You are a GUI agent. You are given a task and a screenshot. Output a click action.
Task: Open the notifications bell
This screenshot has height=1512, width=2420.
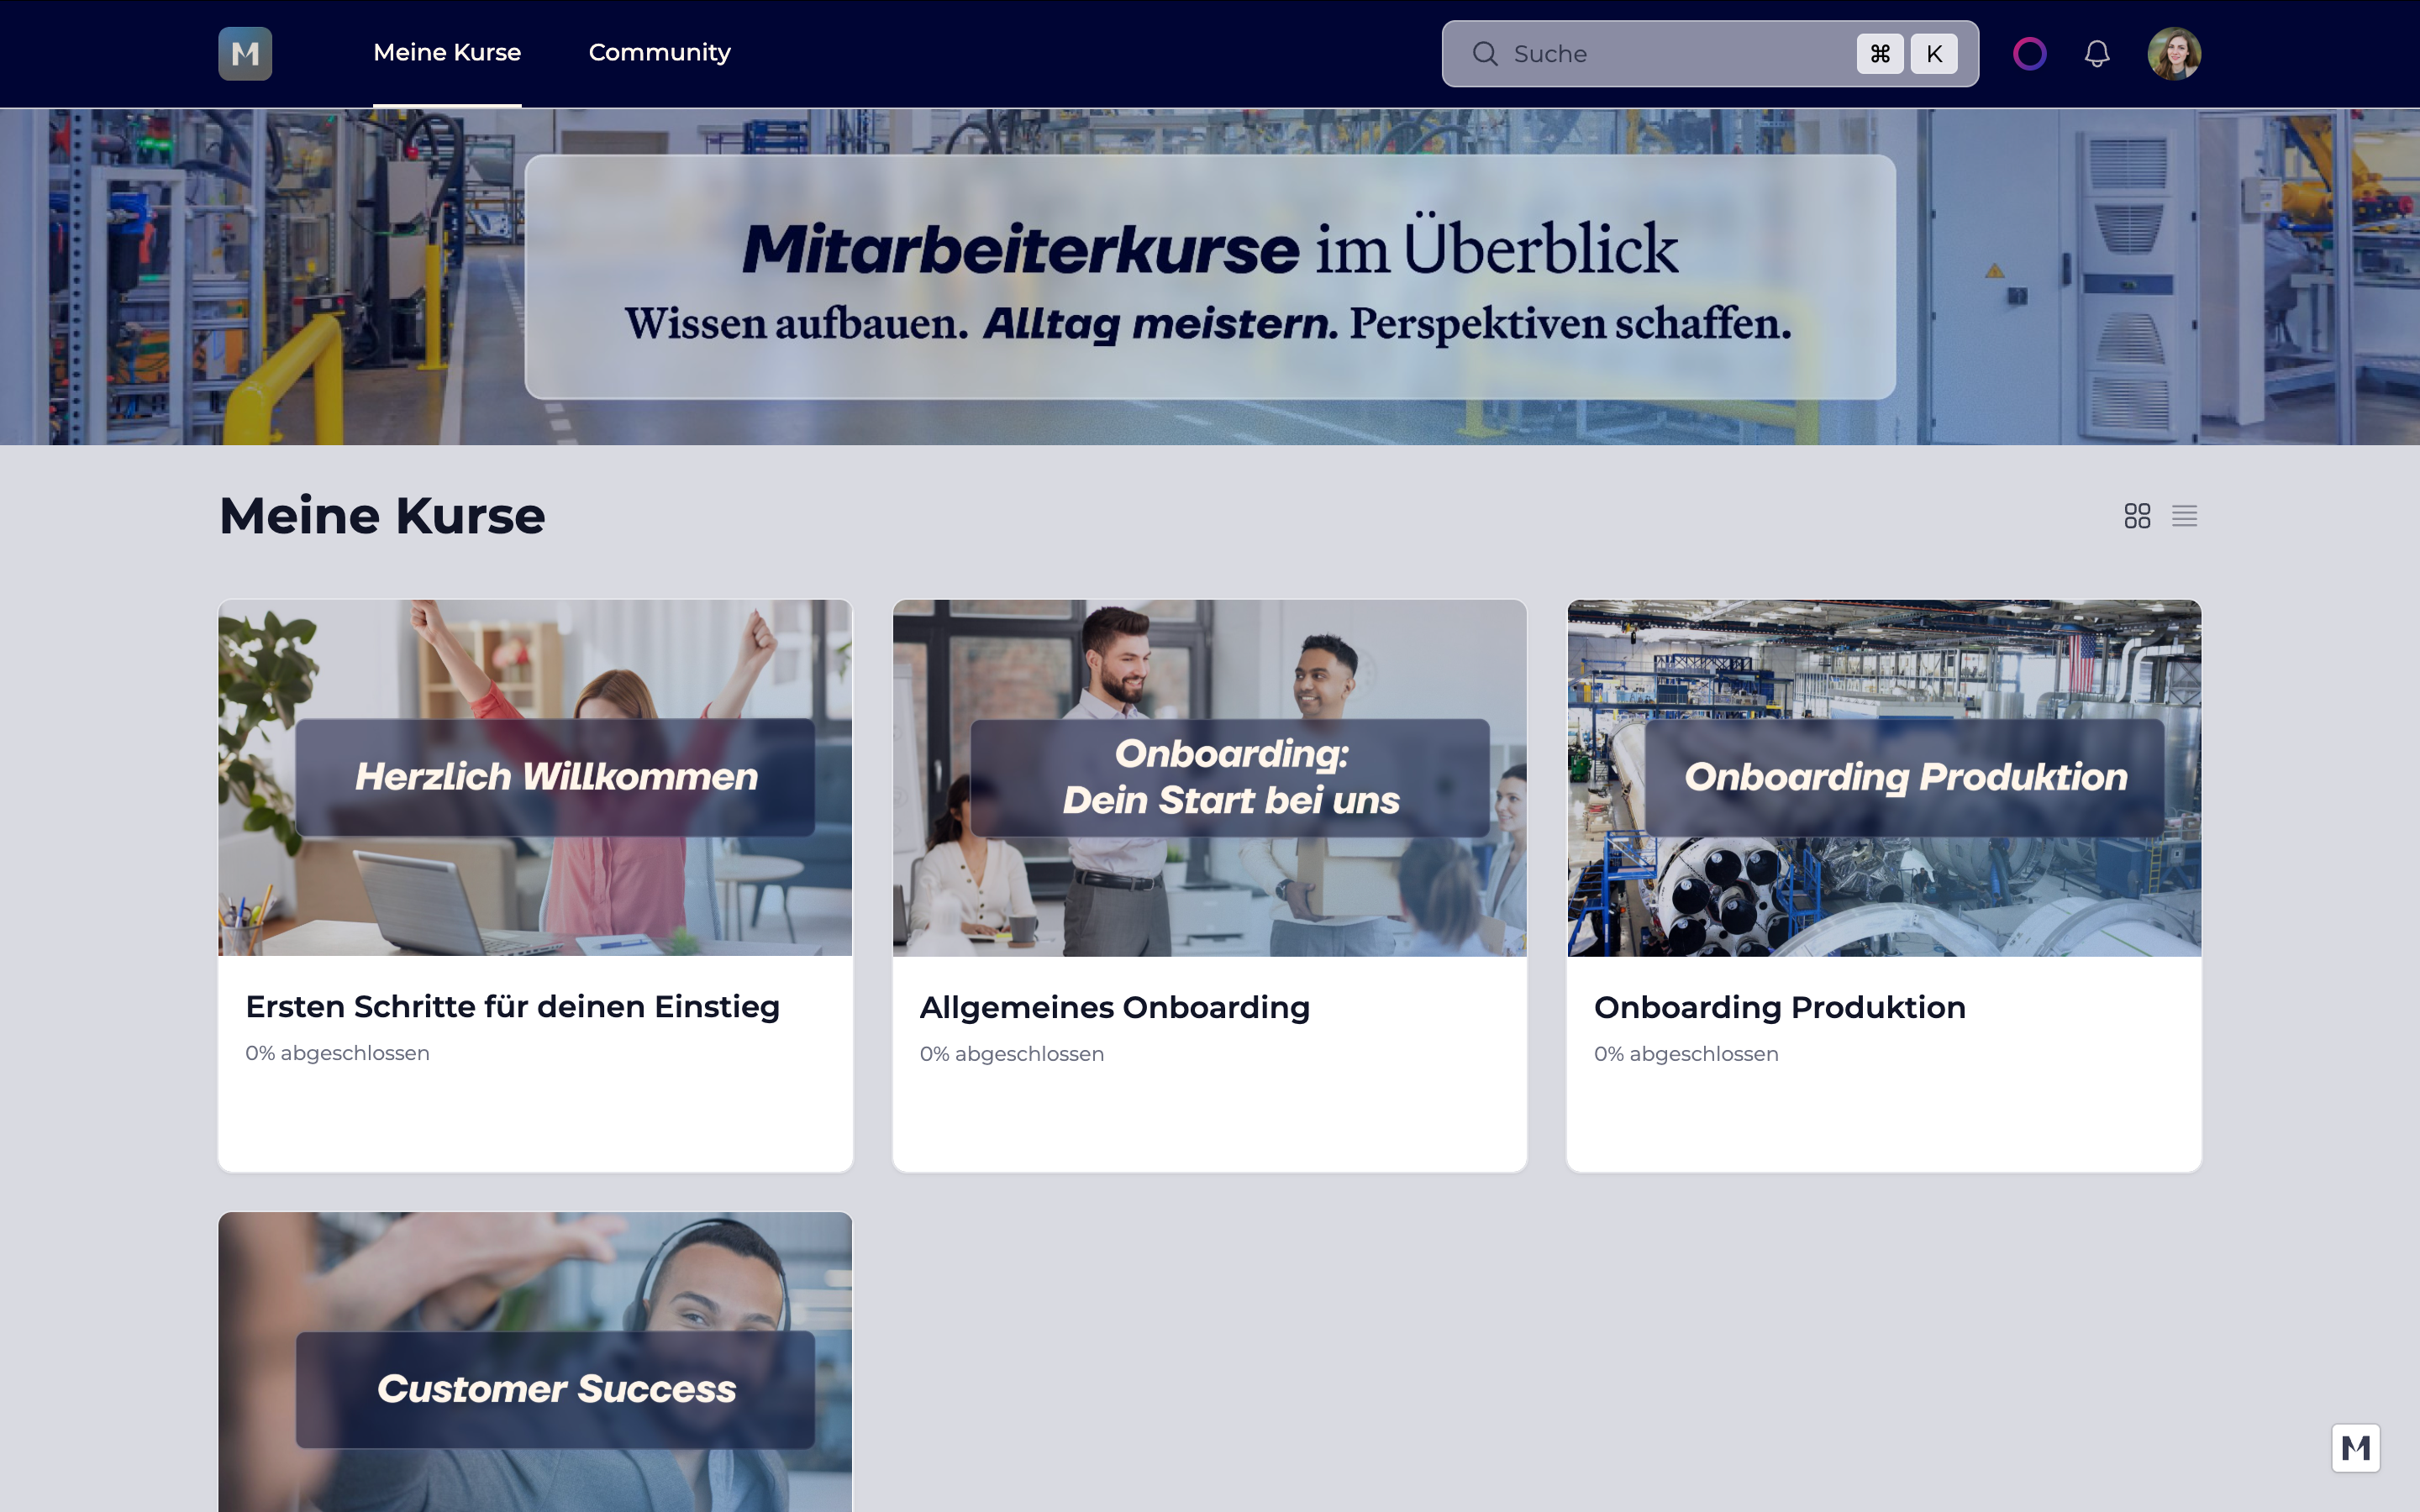(x=2097, y=53)
